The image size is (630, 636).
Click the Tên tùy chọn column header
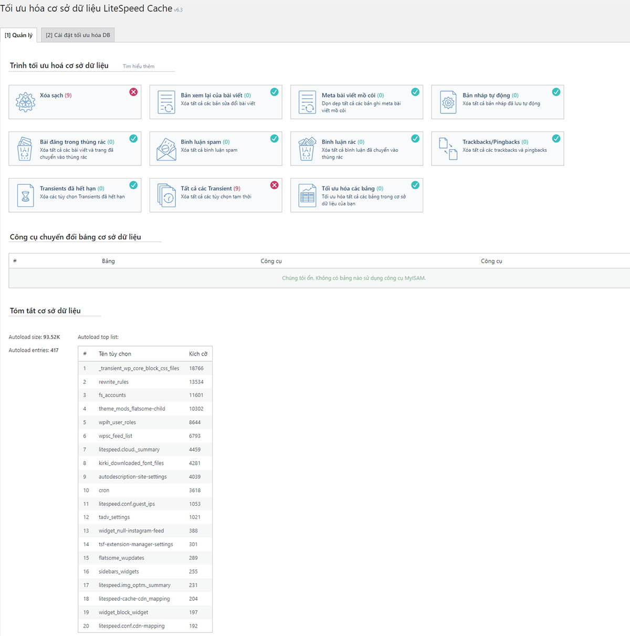tap(115, 354)
